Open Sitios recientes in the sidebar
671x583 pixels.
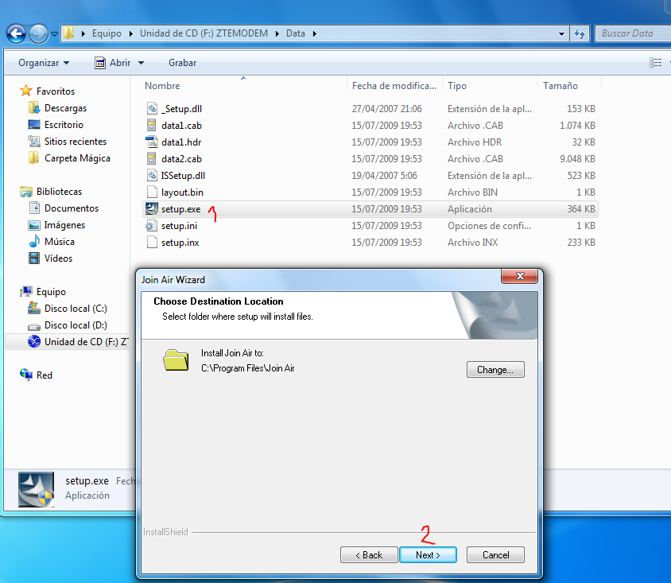point(76,142)
